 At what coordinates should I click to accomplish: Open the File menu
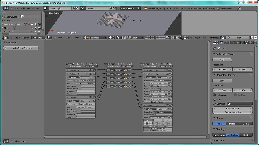click(x=16, y=8)
